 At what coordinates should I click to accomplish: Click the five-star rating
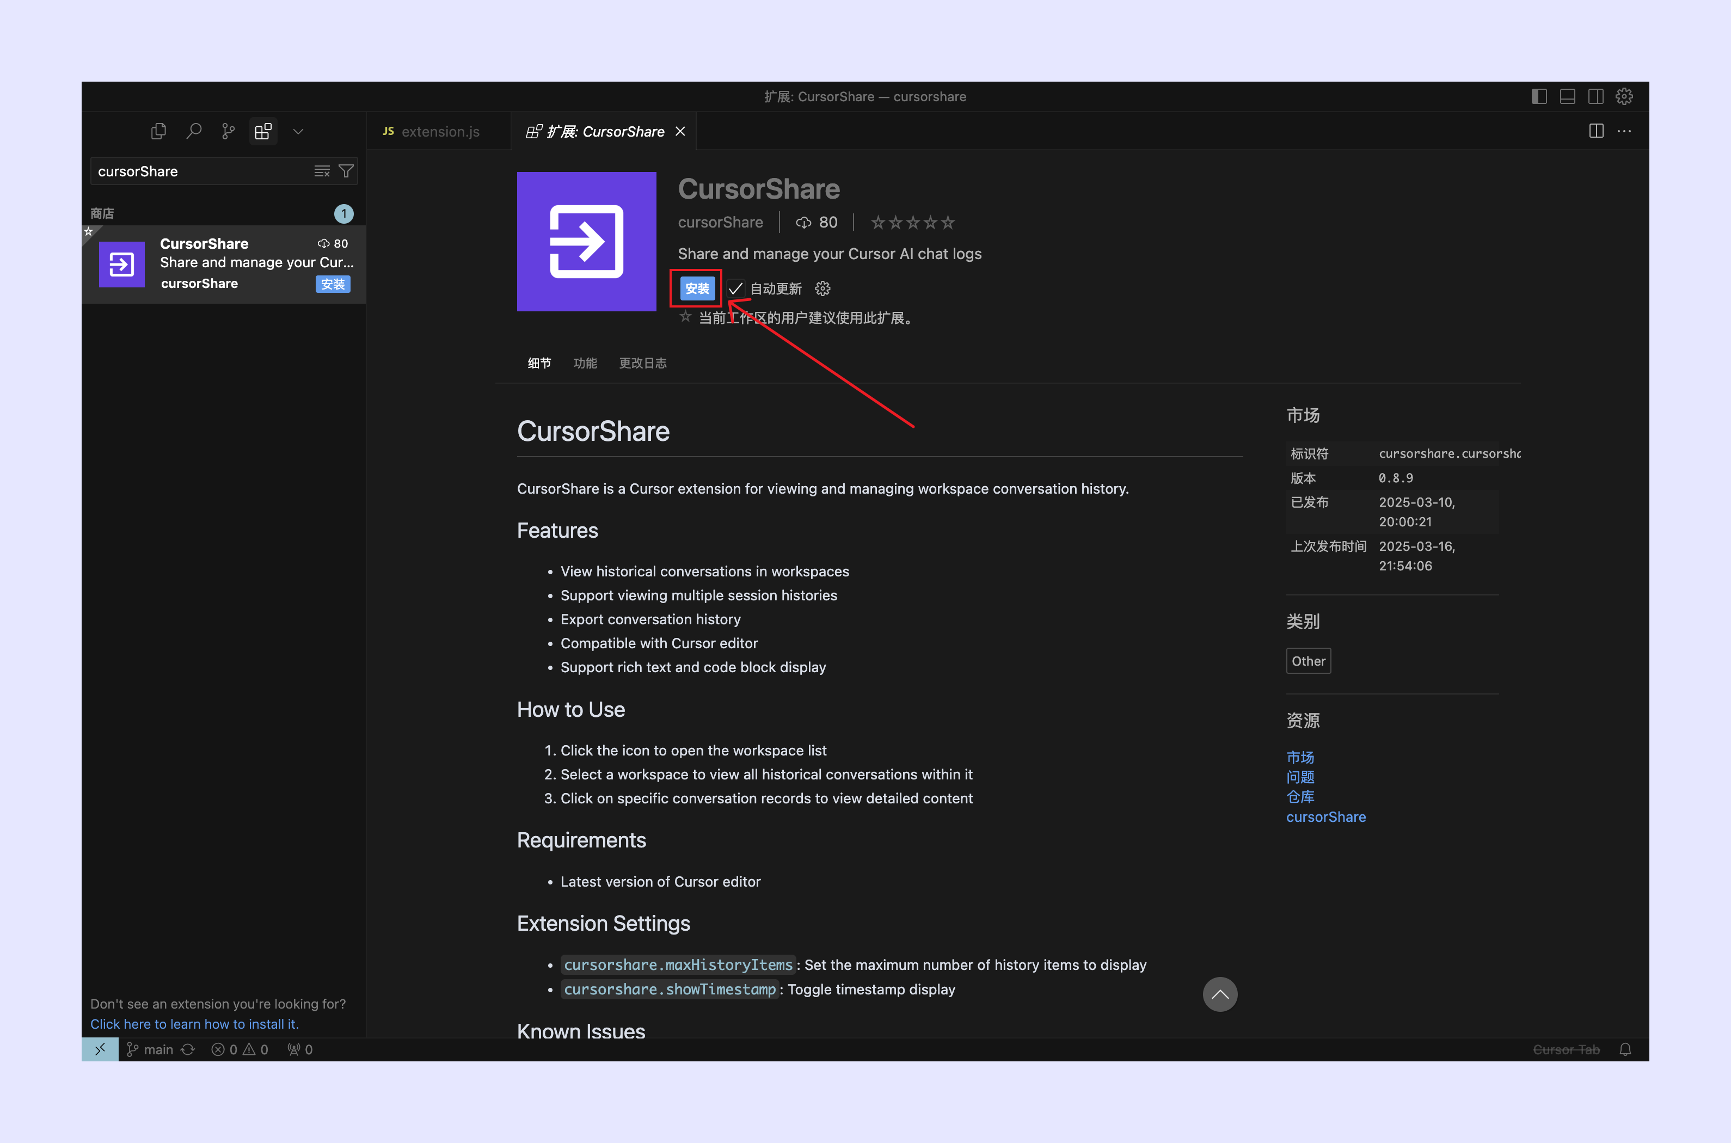tap(912, 222)
